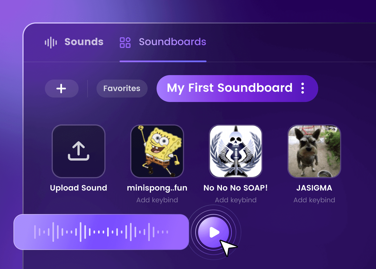Select the Favorites soundboard
Image resolution: width=376 pixels, height=269 pixels.
point(122,89)
